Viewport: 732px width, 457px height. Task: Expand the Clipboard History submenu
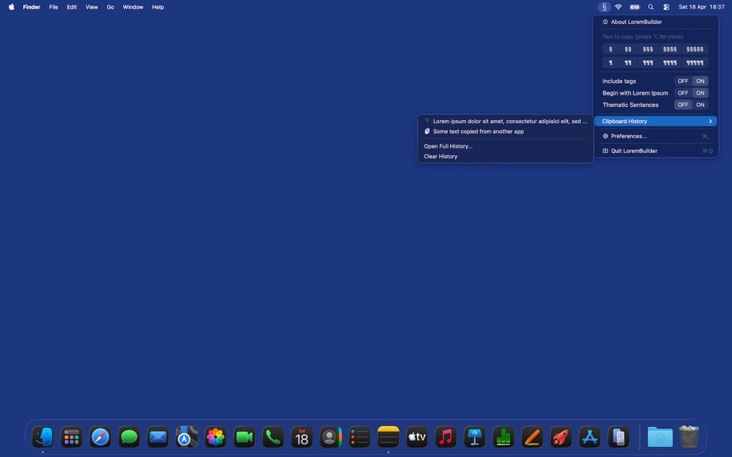[x=656, y=122]
